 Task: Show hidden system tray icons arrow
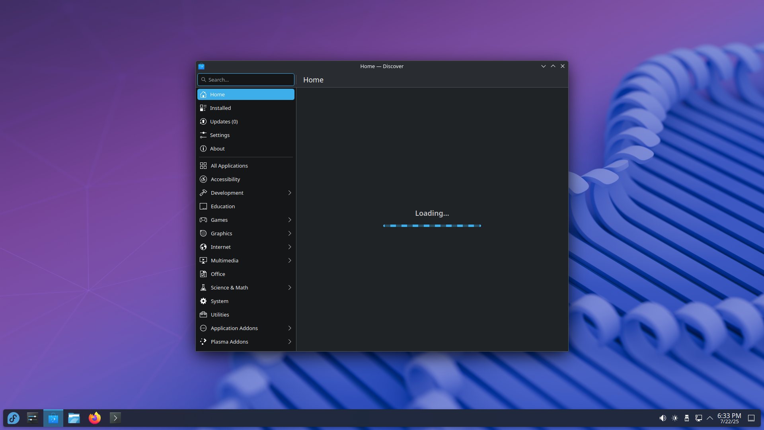pyautogui.click(x=710, y=418)
